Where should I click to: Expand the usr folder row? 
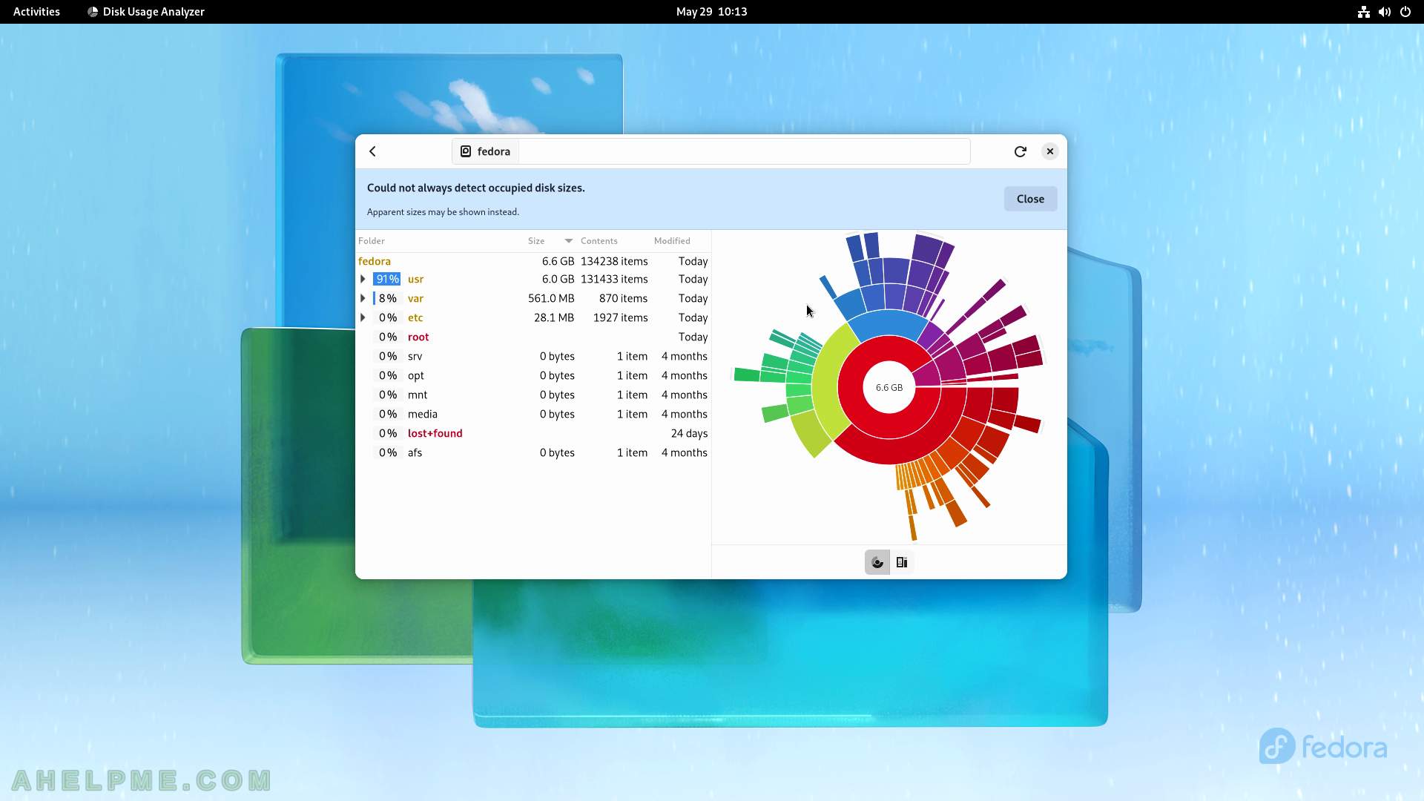pyautogui.click(x=363, y=279)
